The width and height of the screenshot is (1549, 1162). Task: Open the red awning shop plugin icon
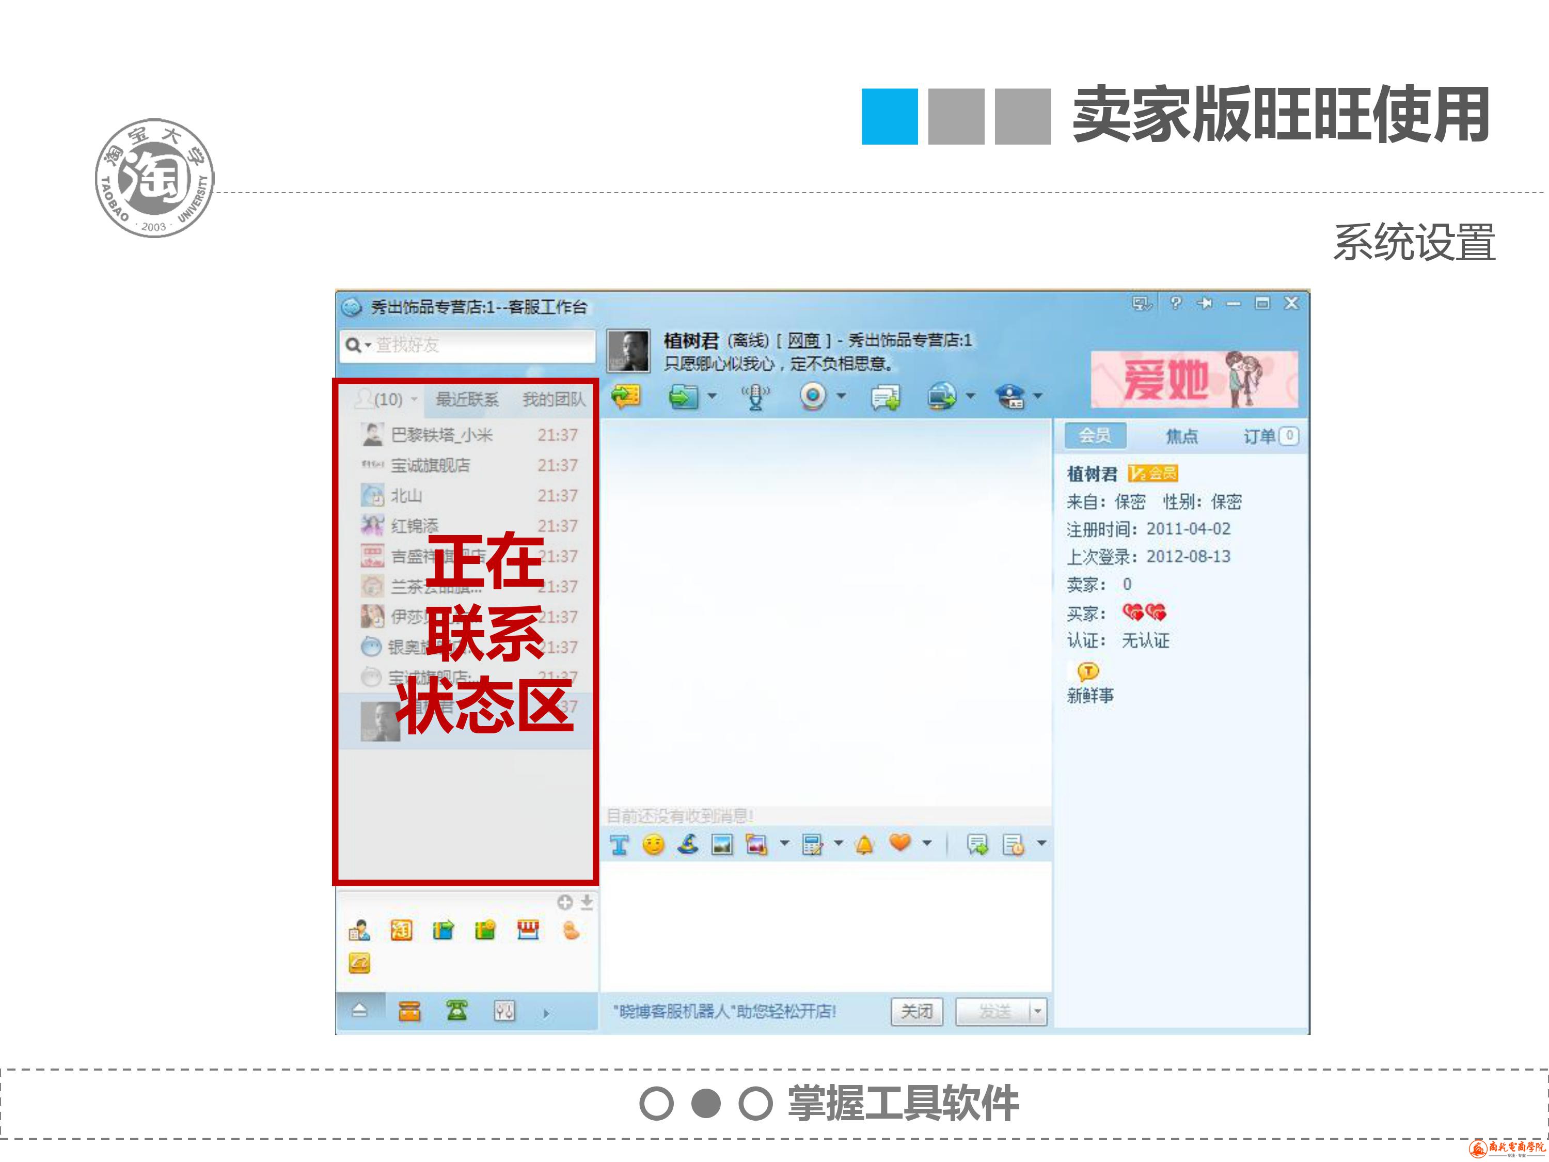point(528,930)
